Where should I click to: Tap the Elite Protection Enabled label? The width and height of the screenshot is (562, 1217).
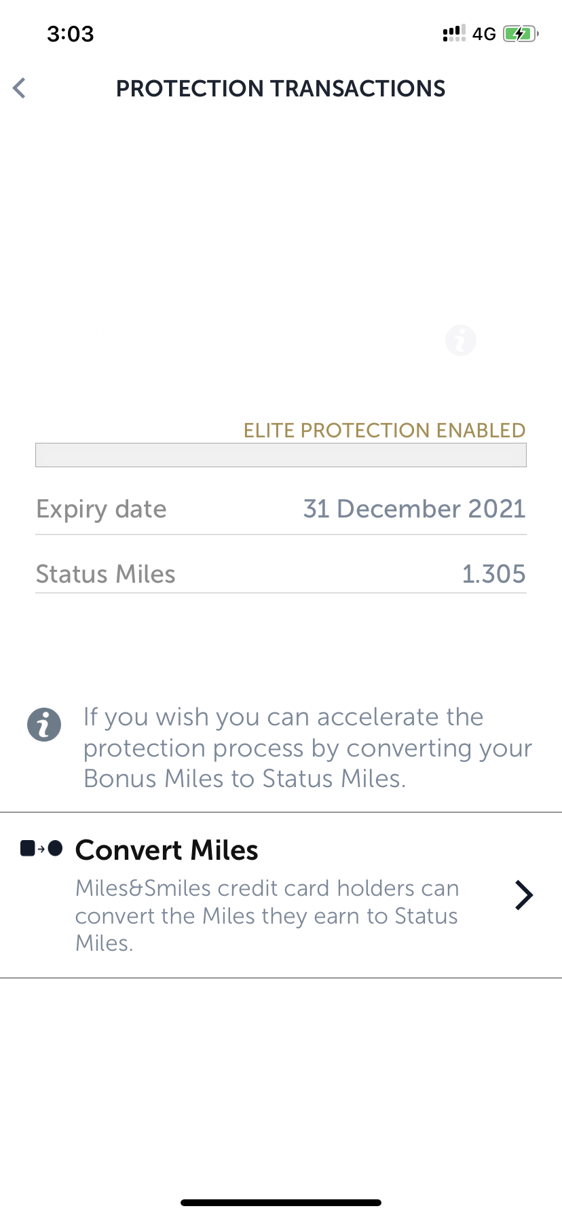click(x=385, y=431)
